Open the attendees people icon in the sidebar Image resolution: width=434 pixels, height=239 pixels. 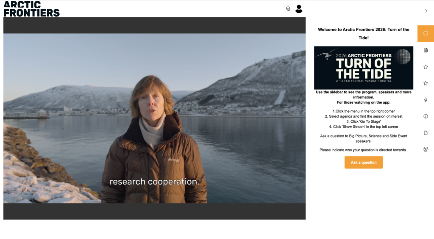coord(426,149)
